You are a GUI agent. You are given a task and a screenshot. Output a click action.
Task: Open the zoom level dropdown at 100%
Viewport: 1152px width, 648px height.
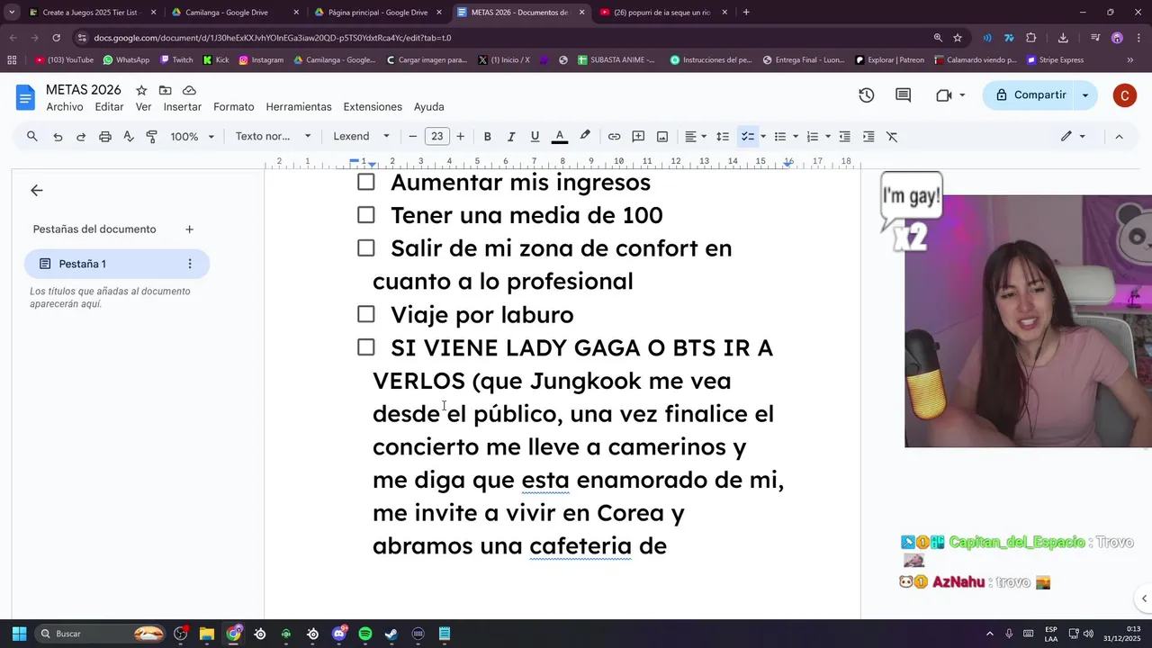pos(193,137)
